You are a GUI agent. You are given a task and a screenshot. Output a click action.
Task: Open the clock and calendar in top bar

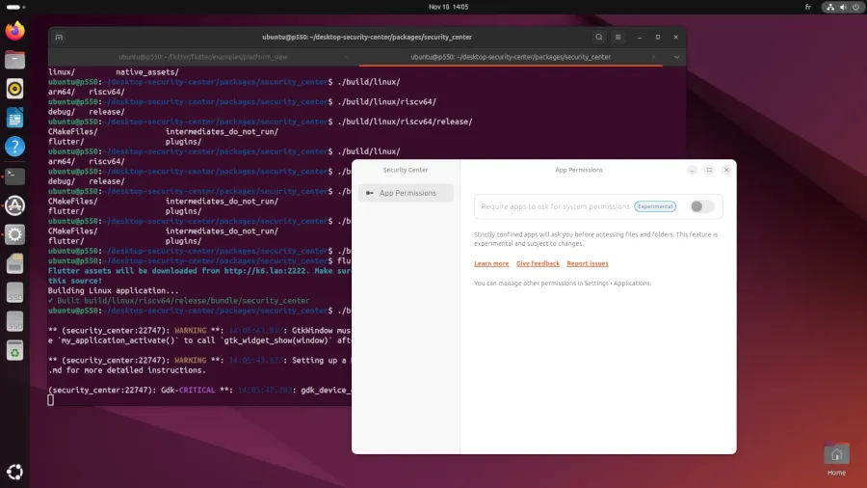tap(448, 7)
